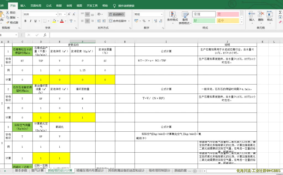Viewport: 283px width, 175px height.
Task: Apply the red font color A
Action: [x=62, y=21]
